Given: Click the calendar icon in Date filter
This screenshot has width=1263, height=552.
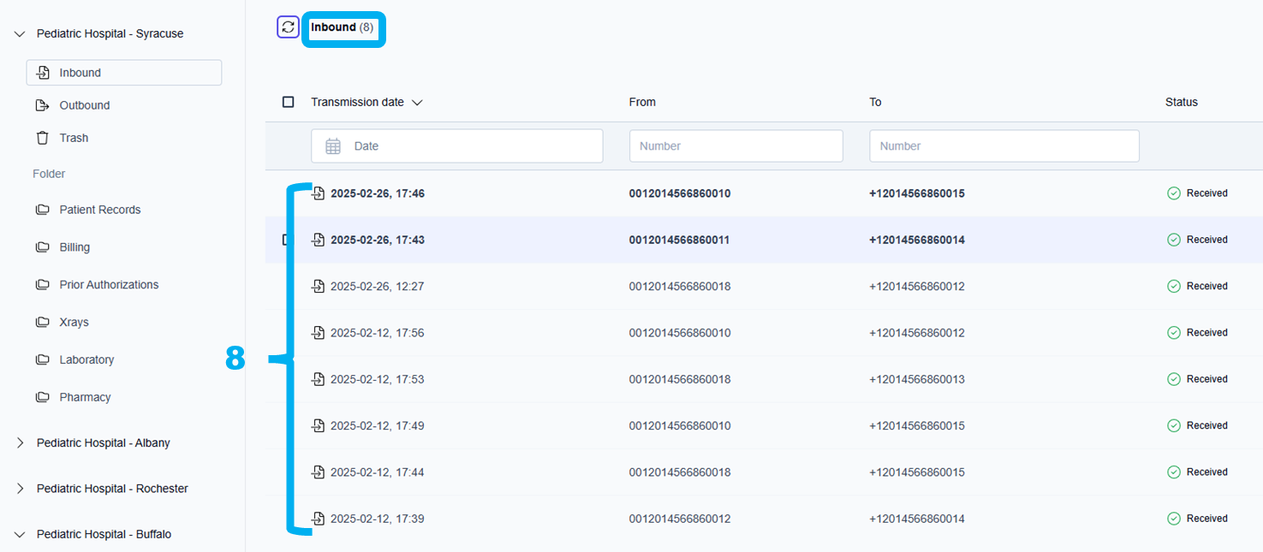Looking at the screenshot, I should 333,146.
